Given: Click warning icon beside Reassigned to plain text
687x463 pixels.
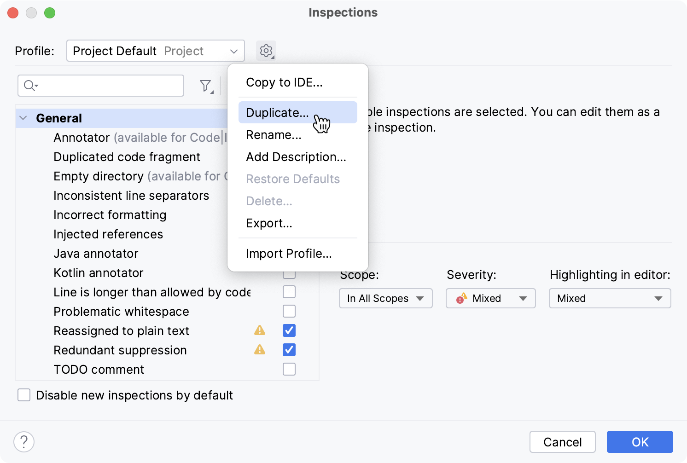Looking at the screenshot, I should pos(260,330).
